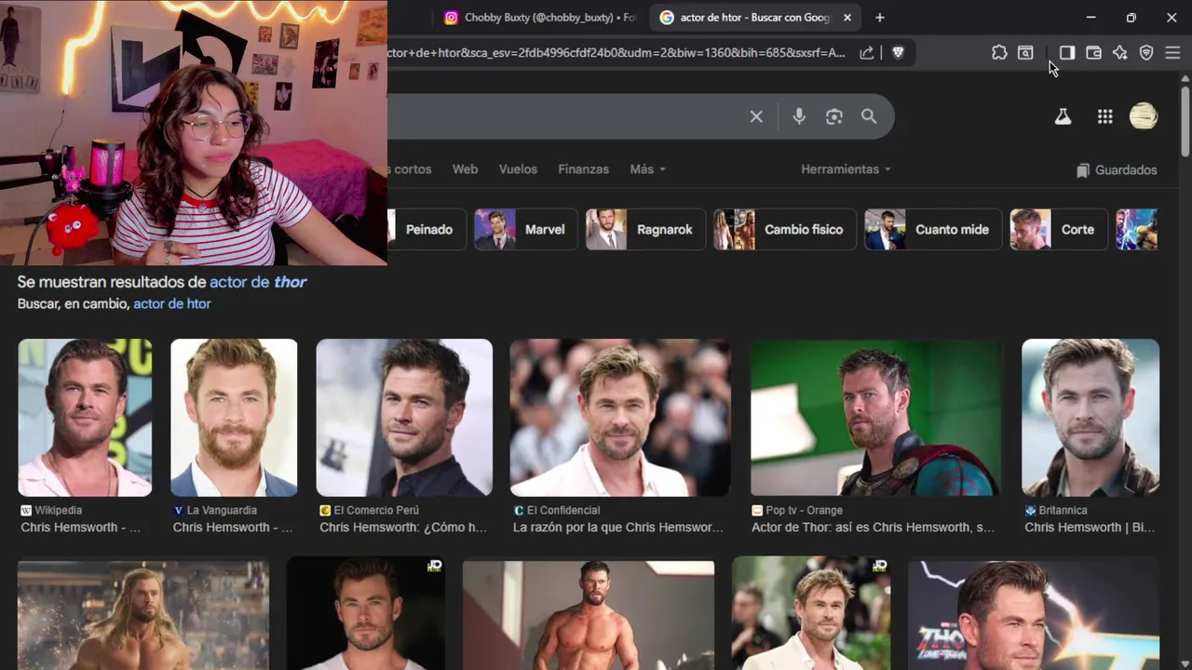
Task: Open Search Labs flask icon
Action: [1063, 116]
